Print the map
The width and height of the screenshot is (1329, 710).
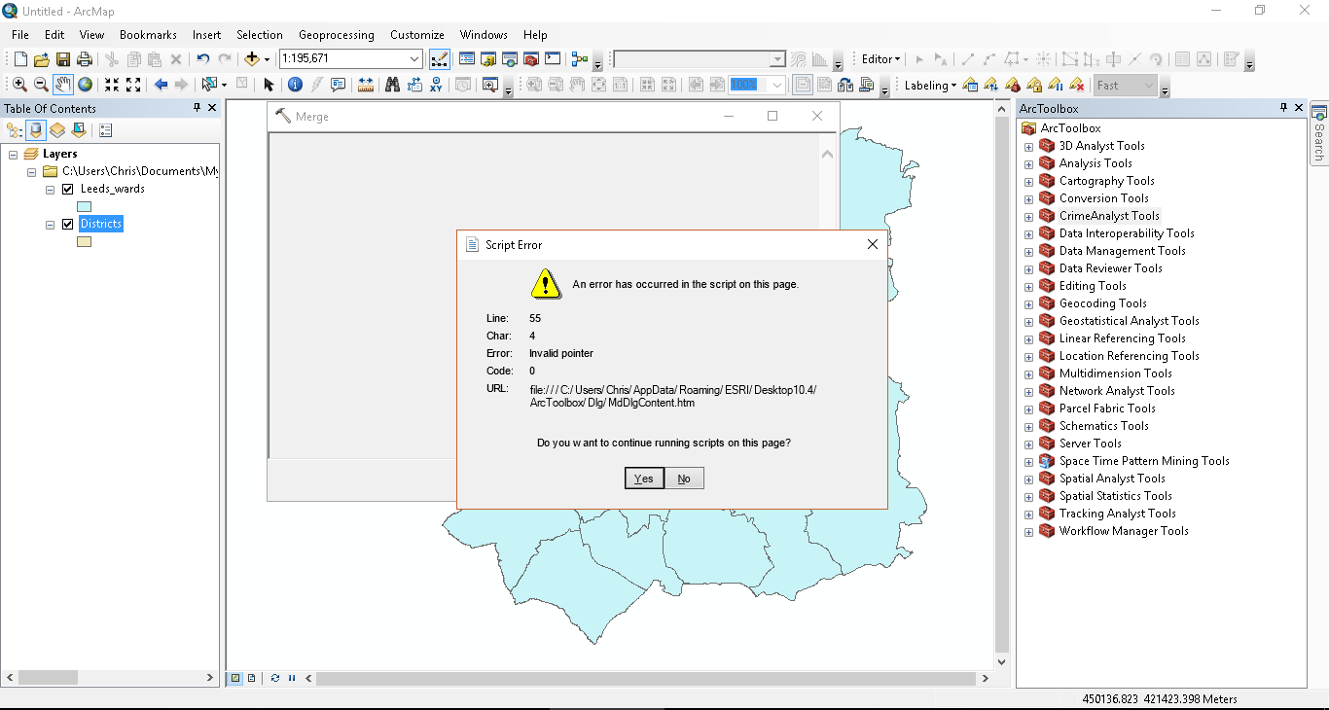click(84, 59)
